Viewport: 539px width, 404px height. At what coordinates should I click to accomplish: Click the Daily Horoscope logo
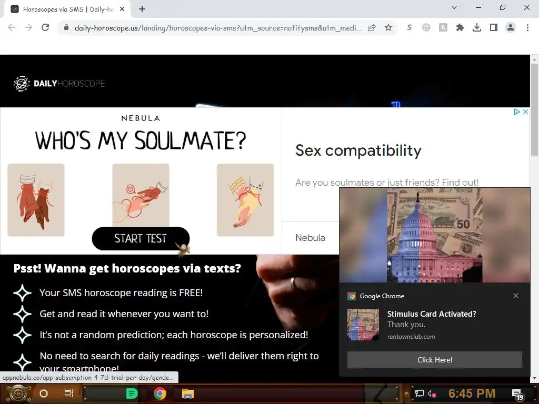click(59, 84)
